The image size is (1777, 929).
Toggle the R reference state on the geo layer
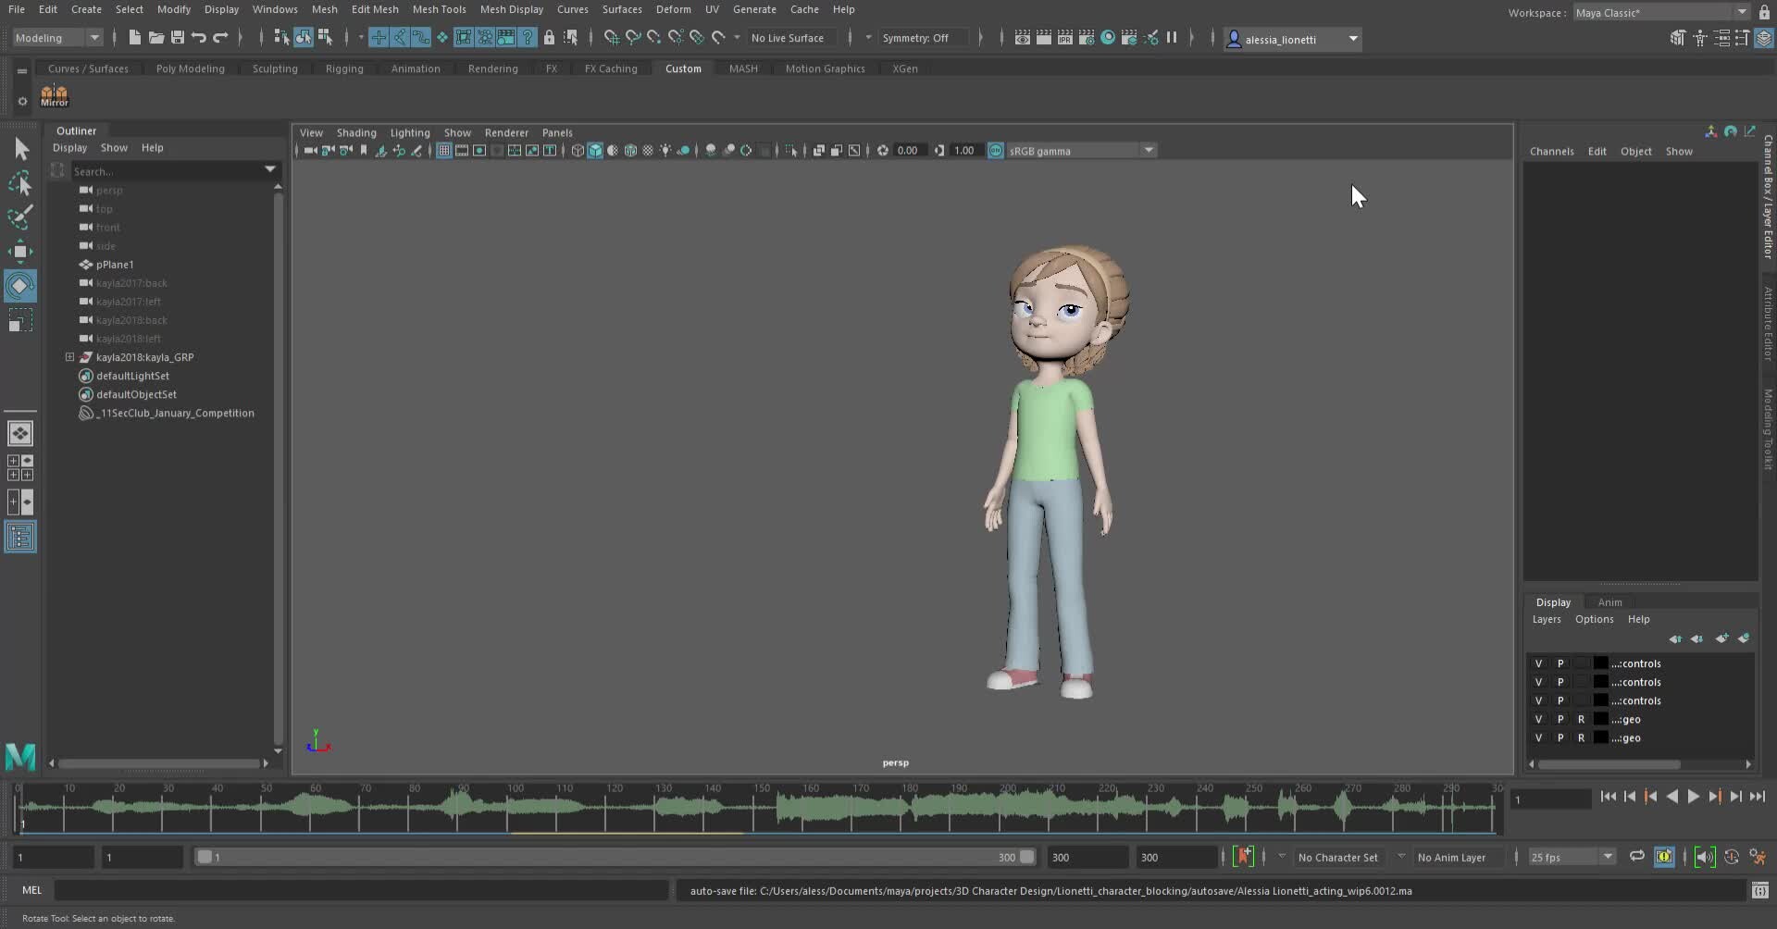[x=1582, y=720]
